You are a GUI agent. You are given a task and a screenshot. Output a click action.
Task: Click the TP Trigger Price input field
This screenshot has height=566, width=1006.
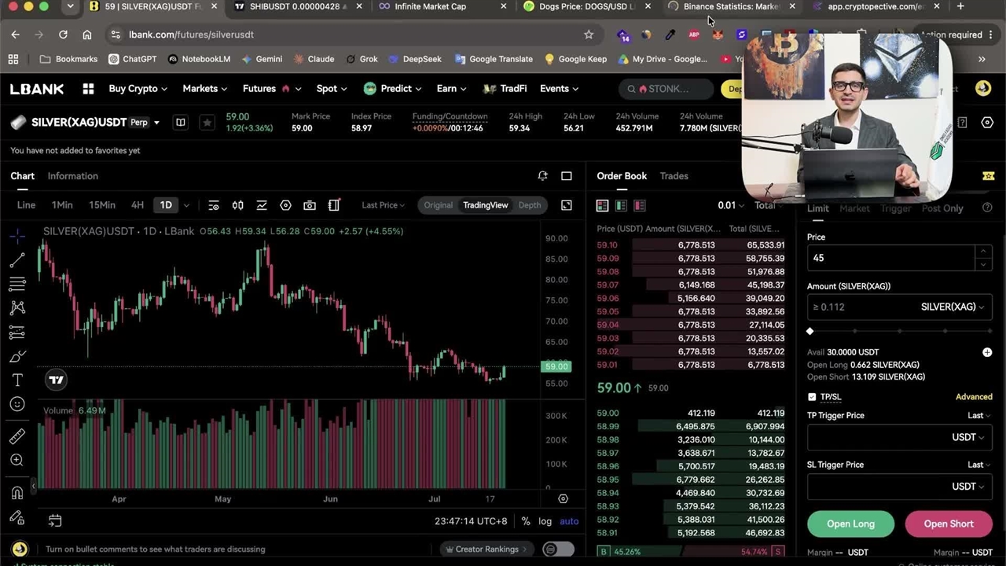[899, 437]
